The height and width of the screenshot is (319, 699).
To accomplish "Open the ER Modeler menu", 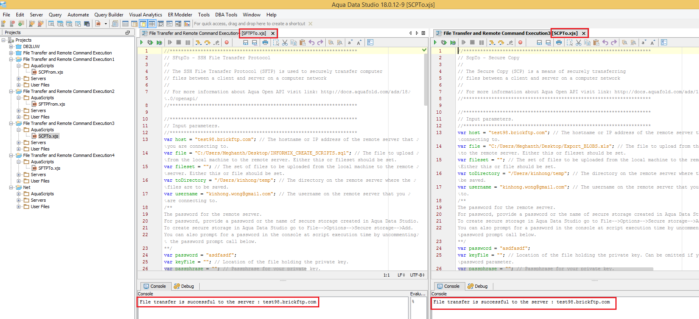I will tap(180, 15).
